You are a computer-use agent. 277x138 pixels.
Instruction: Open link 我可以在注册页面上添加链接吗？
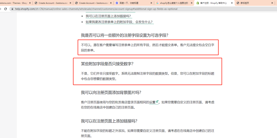coord(108,16)
